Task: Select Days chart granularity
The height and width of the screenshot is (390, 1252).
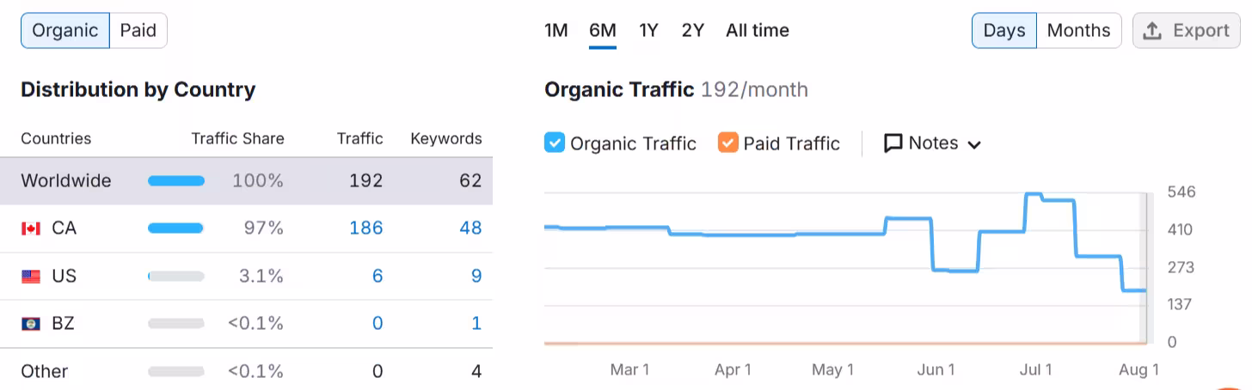Action: (1004, 31)
